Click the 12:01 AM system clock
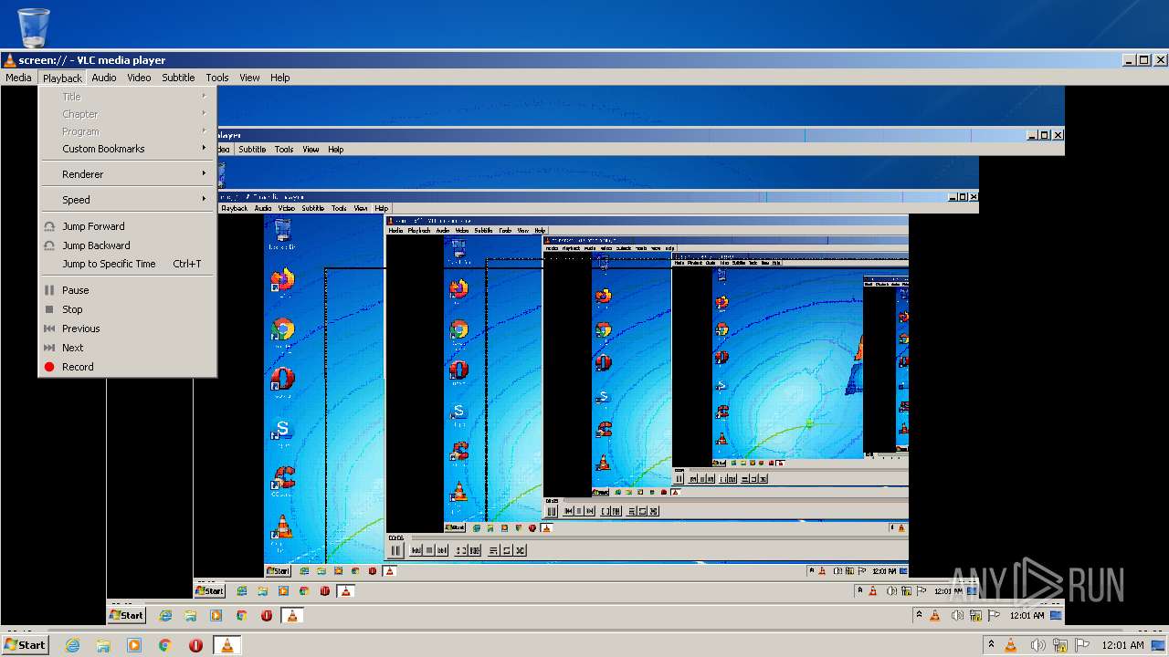This screenshot has height=657, width=1169. click(x=1122, y=645)
